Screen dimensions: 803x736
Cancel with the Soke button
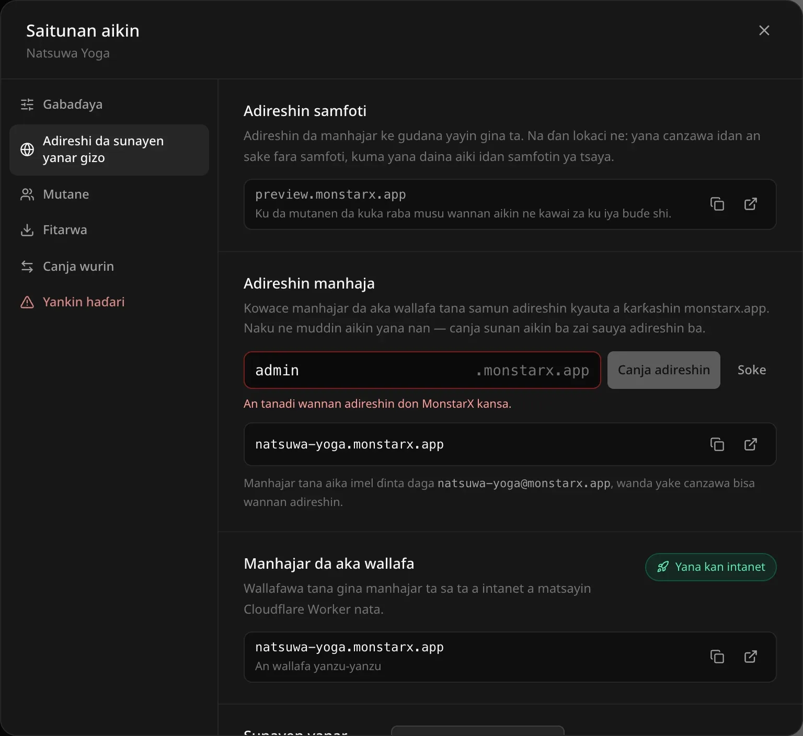[x=752, y=370]
